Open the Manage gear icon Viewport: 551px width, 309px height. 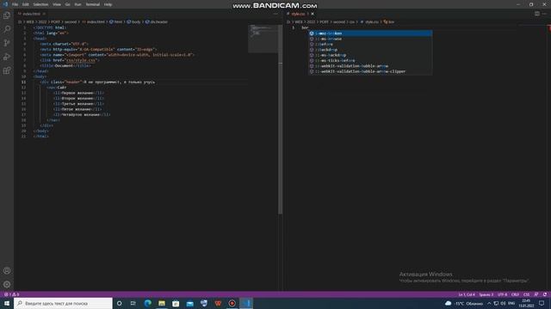click(7, 284)
